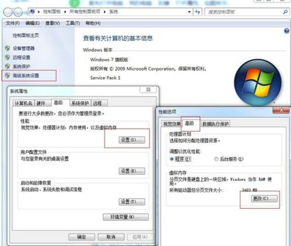Switch to 视觉效果 tab in 性能选项
The width and height of the screenshot is (291, 246).
pos(171,124)
